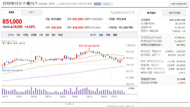Screen dimensions: 190x107
Task: Select the 호가10단계 tab
Action: (174, 13)
